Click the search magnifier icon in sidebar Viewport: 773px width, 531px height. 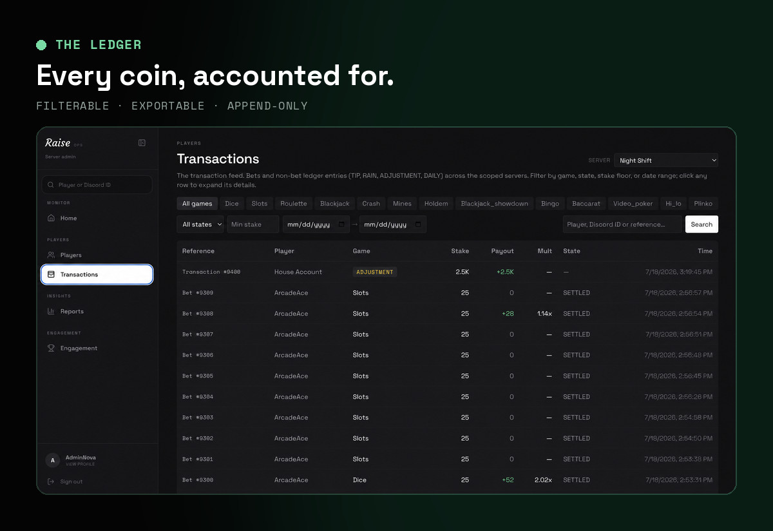point(51,185)
